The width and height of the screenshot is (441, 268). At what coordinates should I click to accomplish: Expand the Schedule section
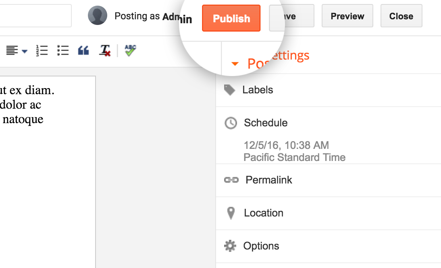pos(329,123)
